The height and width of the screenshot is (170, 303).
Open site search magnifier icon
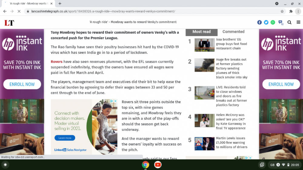289,22
